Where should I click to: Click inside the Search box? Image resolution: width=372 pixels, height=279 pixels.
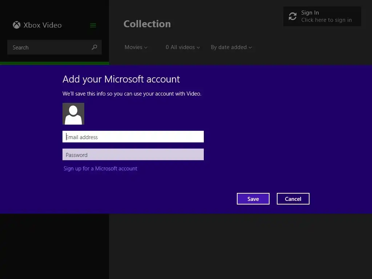point(54,47)
